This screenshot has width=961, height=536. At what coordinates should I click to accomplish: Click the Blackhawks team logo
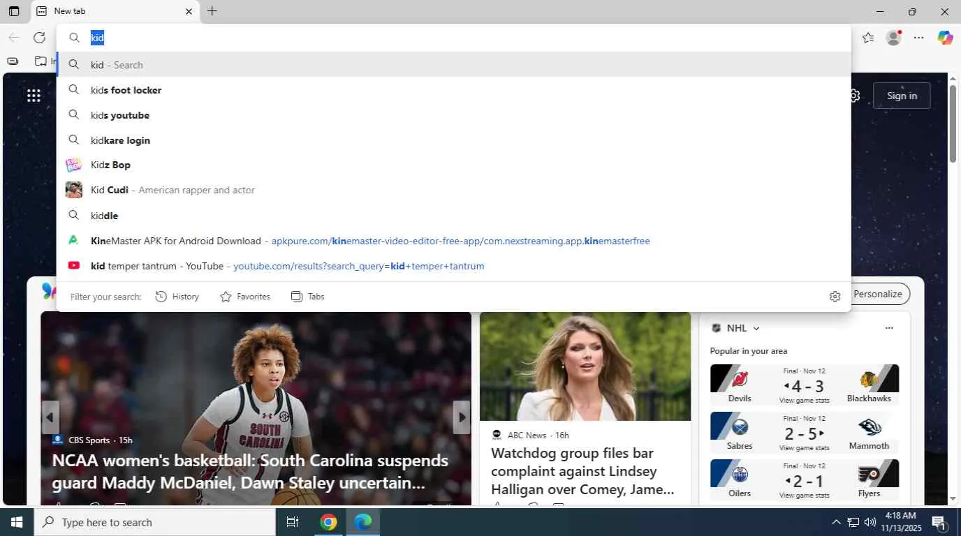869,379
